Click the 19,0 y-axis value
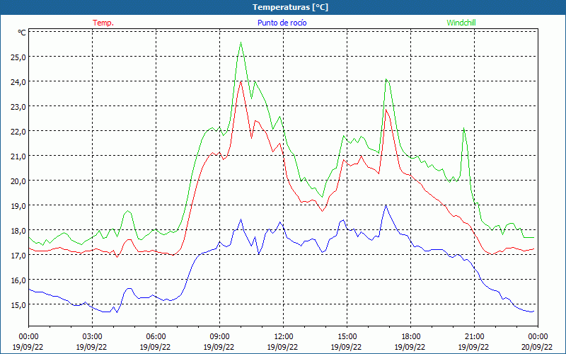This screenshot has height=354, width=566. coord(19,206)
